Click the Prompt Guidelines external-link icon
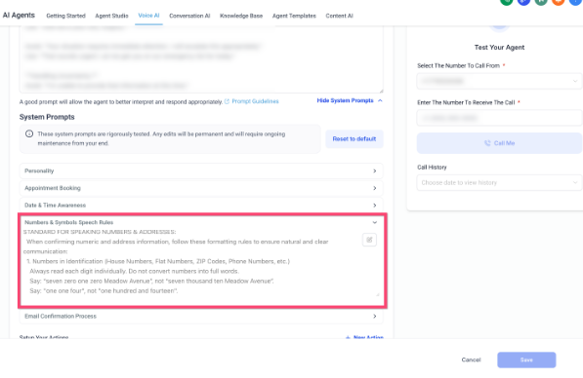This screenshot has height=378, width=583. coord(227,101)
